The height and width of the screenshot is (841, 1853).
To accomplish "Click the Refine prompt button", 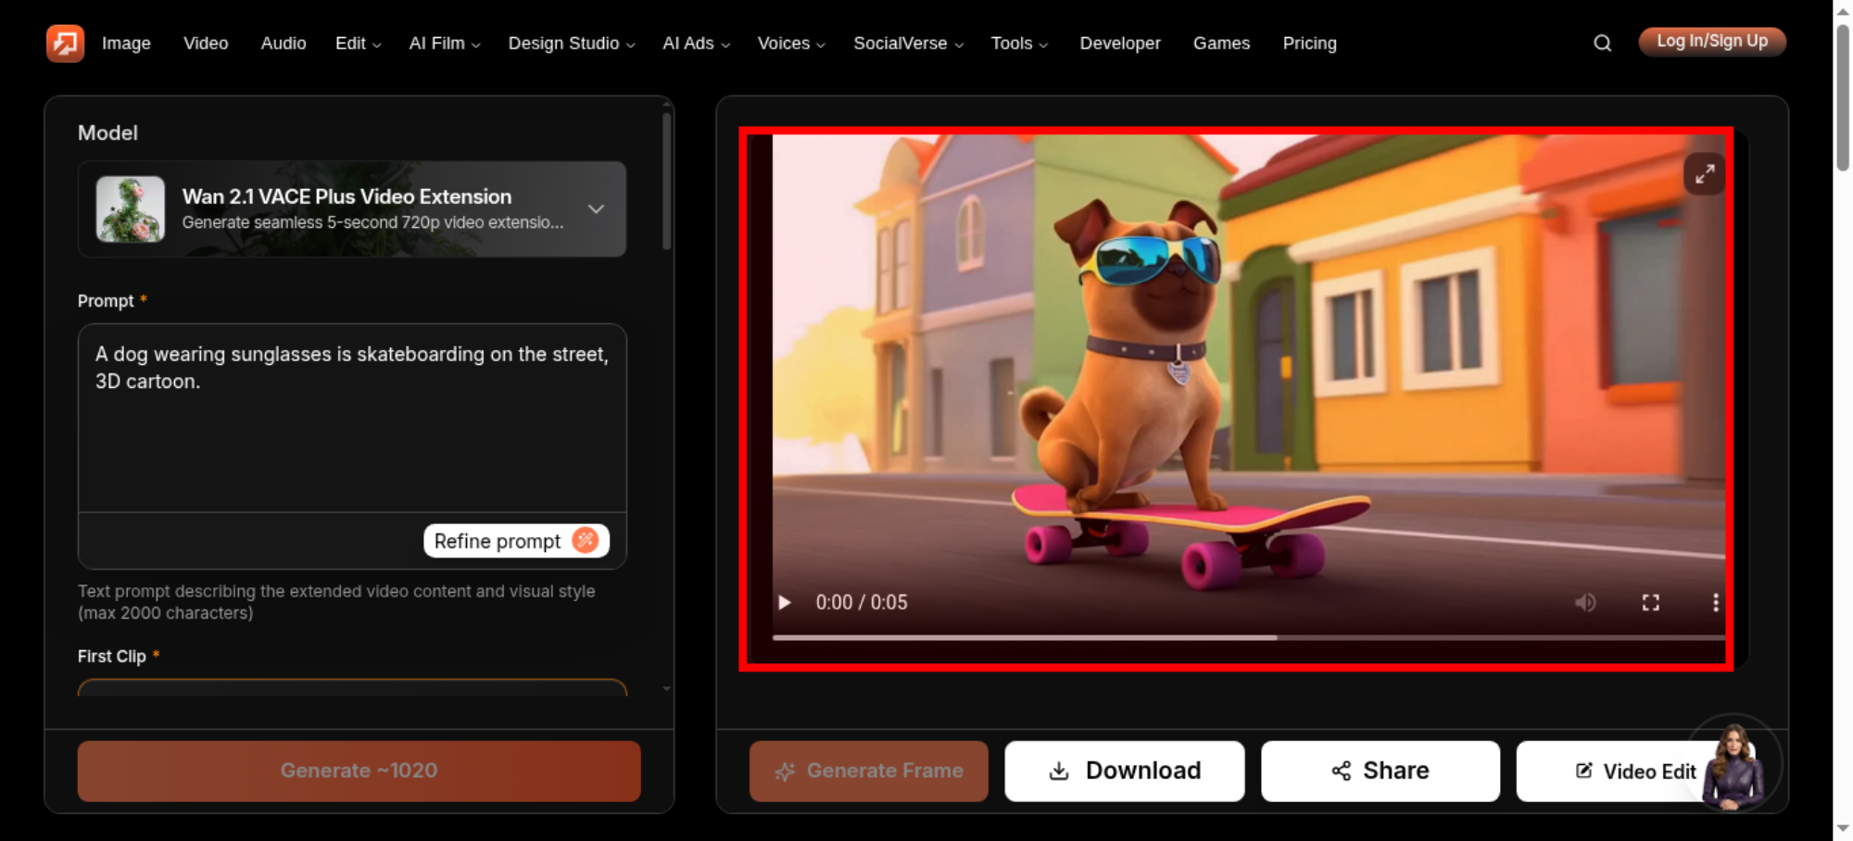I will point(516,541).
